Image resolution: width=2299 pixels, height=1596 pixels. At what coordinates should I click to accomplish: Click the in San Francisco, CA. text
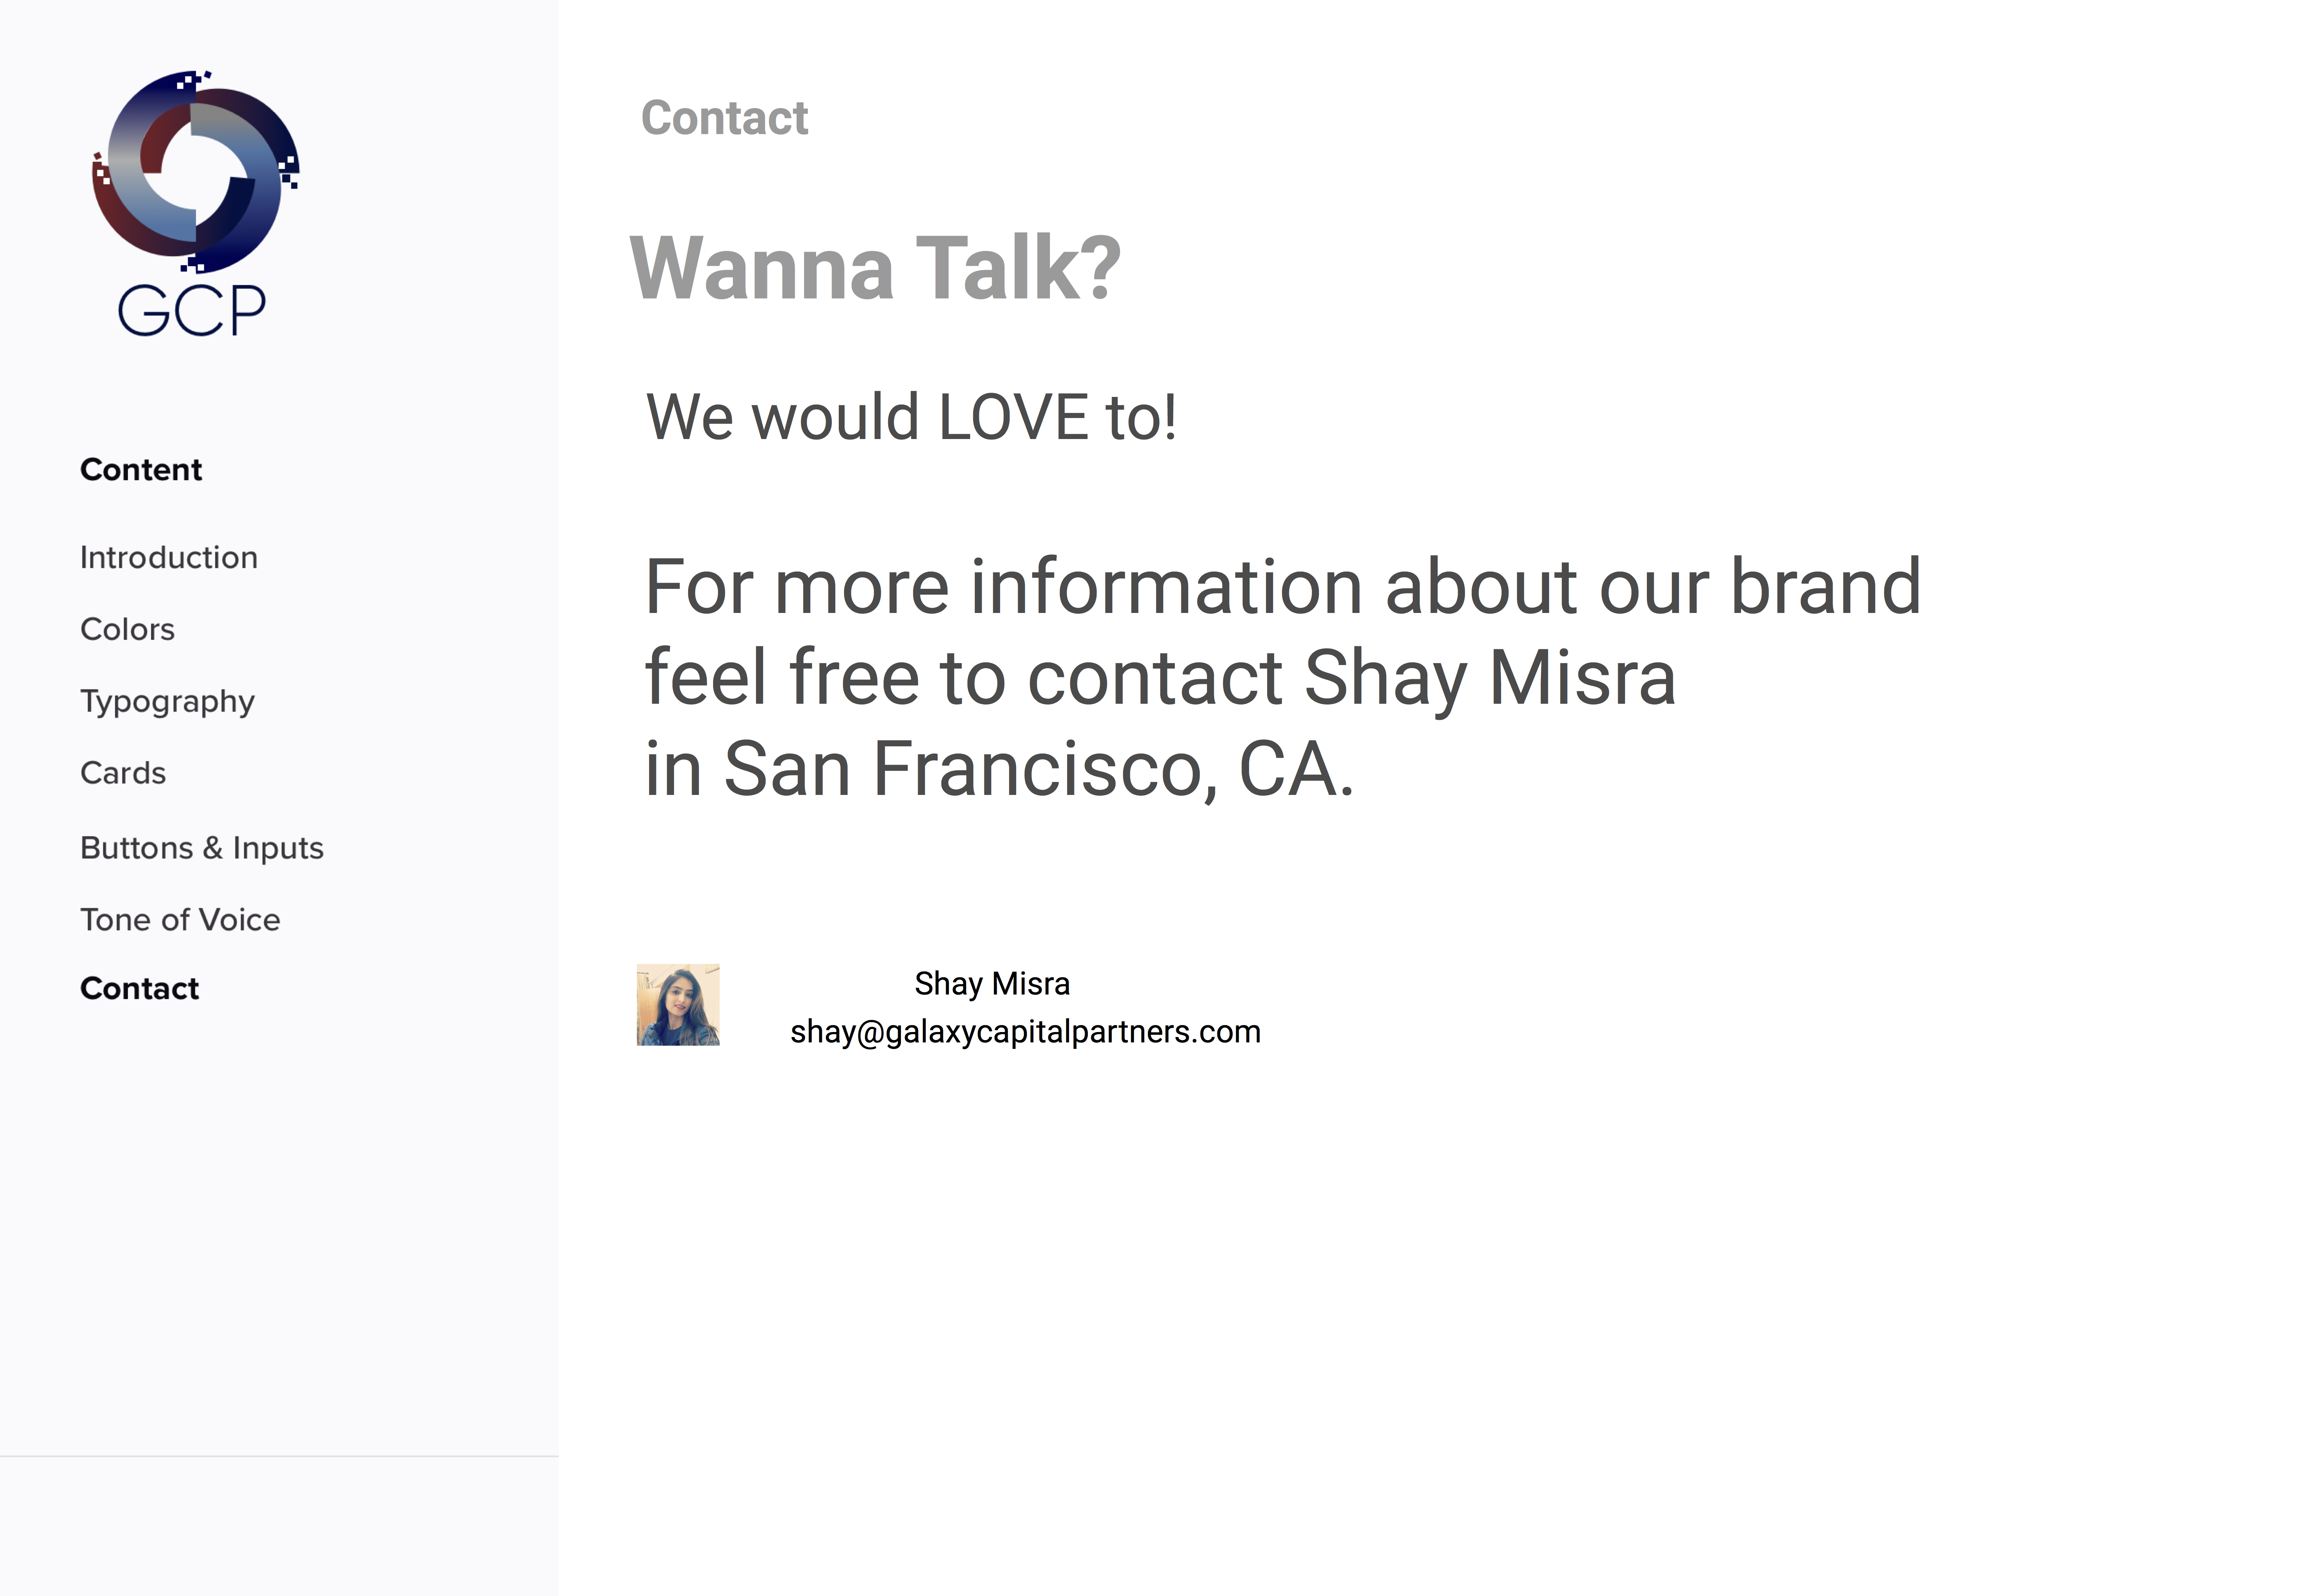click(x=999, y=769)
